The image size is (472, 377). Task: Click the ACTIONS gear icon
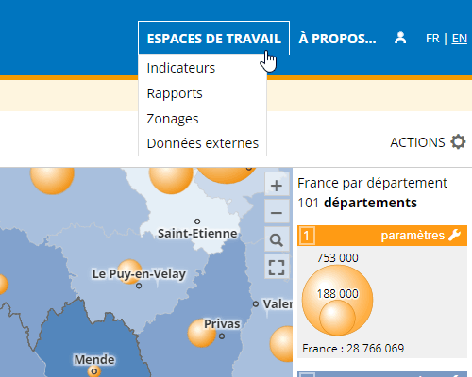point(458,142)
